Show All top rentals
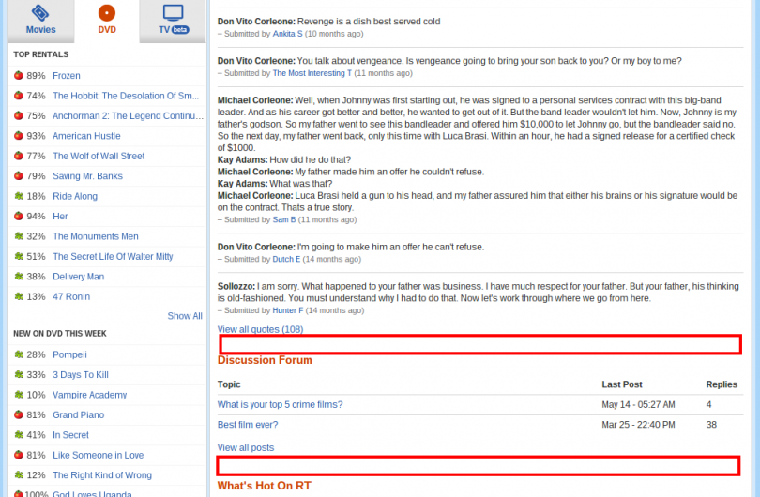Image resolution: width=760 pixels, height=497 pixels. (185, 316)
